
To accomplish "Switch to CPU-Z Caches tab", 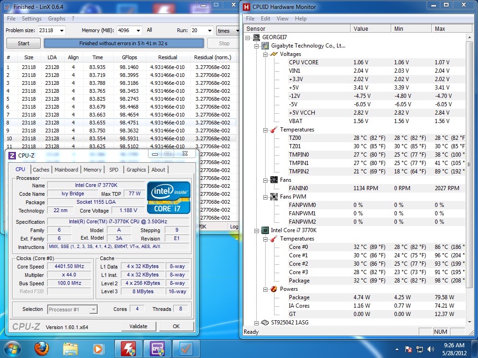I will click(41, 170).
